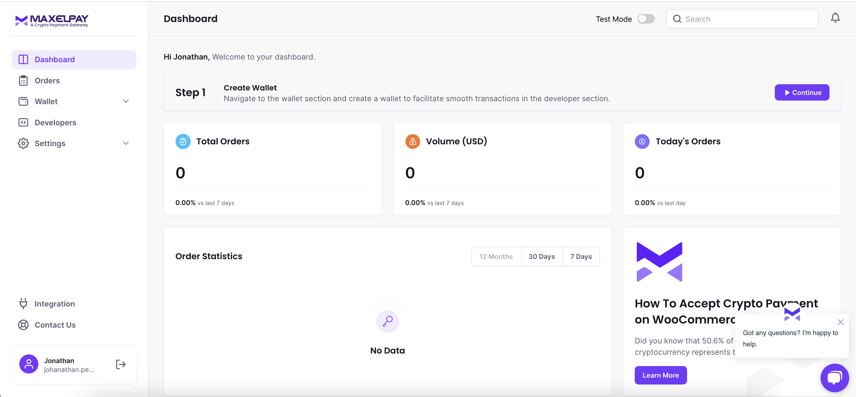Click inside the Search field
This screenshot has width=856, height=397.
(741, 19)
